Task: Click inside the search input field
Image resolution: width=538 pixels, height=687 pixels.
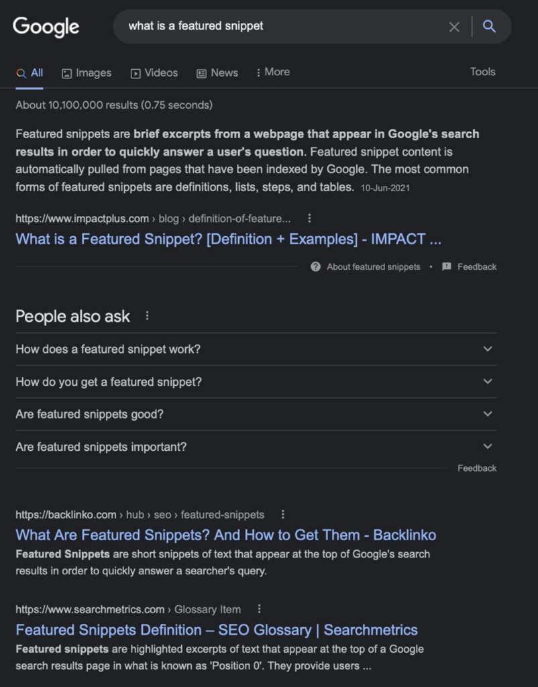Action: click(268, 27)
